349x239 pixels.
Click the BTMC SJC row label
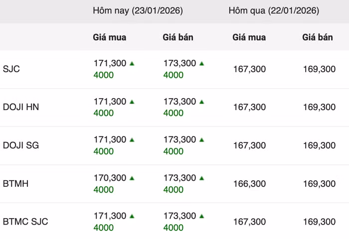click(25, 222)
